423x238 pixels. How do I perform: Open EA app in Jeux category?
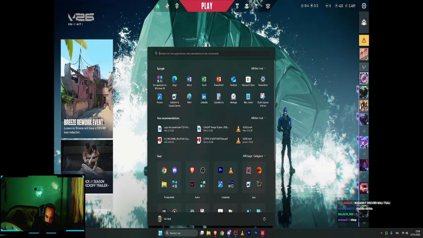coord(259,170)
